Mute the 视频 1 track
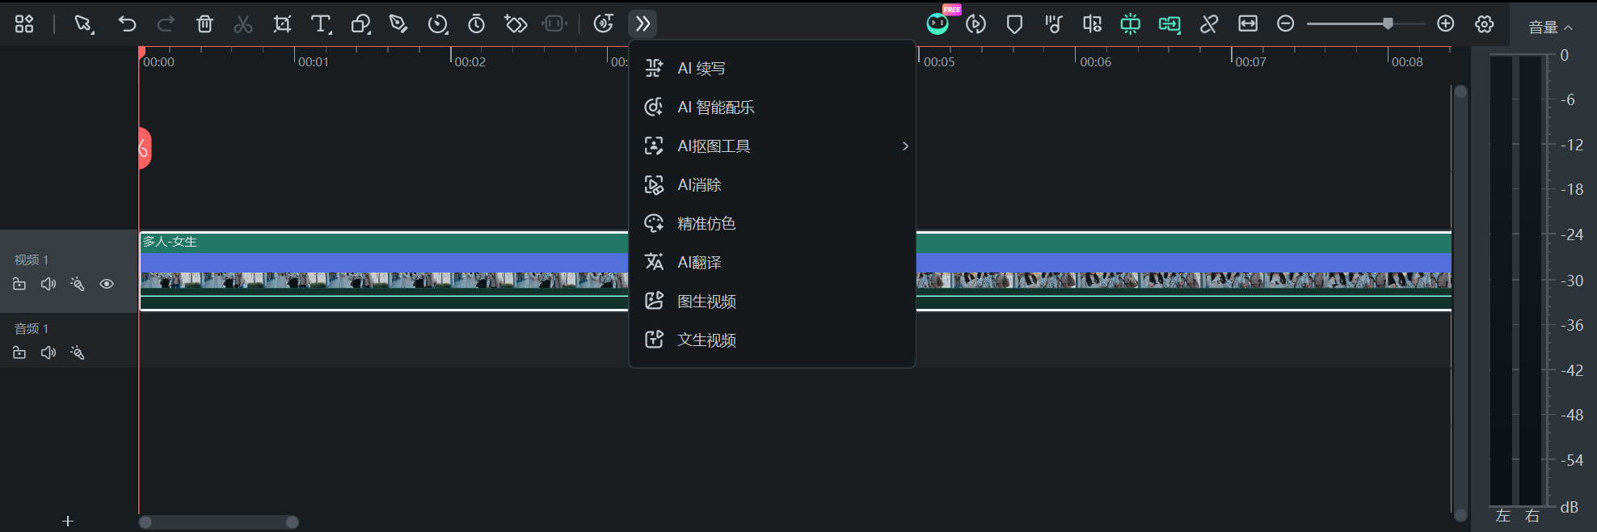The width and height of the screenshot is (1597, 532). pyautogui.click(x=48, y=284)
